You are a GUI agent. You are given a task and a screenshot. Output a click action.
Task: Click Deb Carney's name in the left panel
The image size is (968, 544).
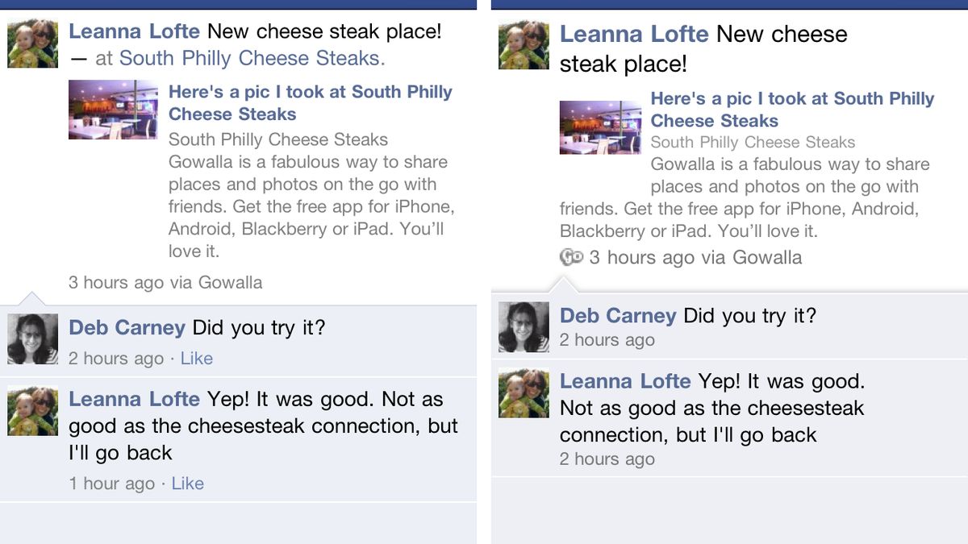127,328
